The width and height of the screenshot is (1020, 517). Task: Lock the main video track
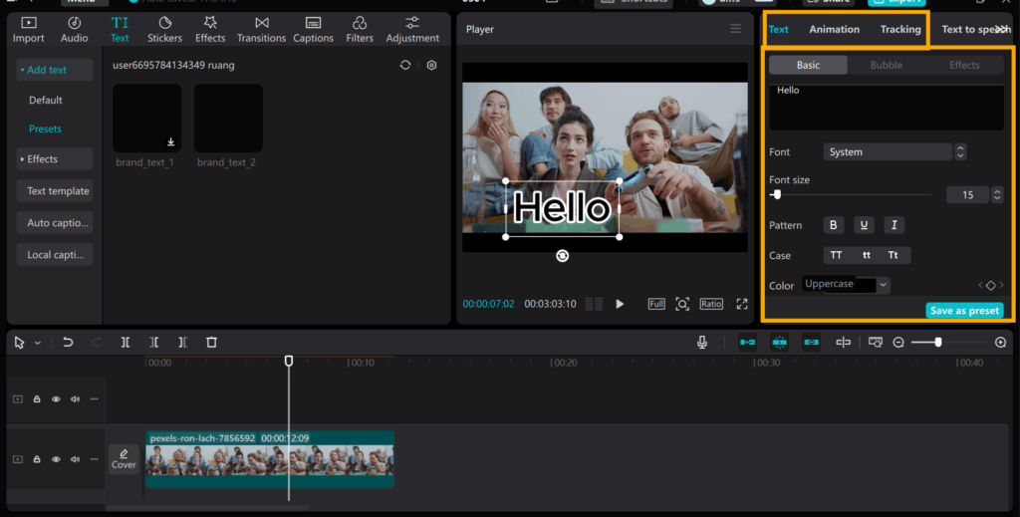pos(37,459)
